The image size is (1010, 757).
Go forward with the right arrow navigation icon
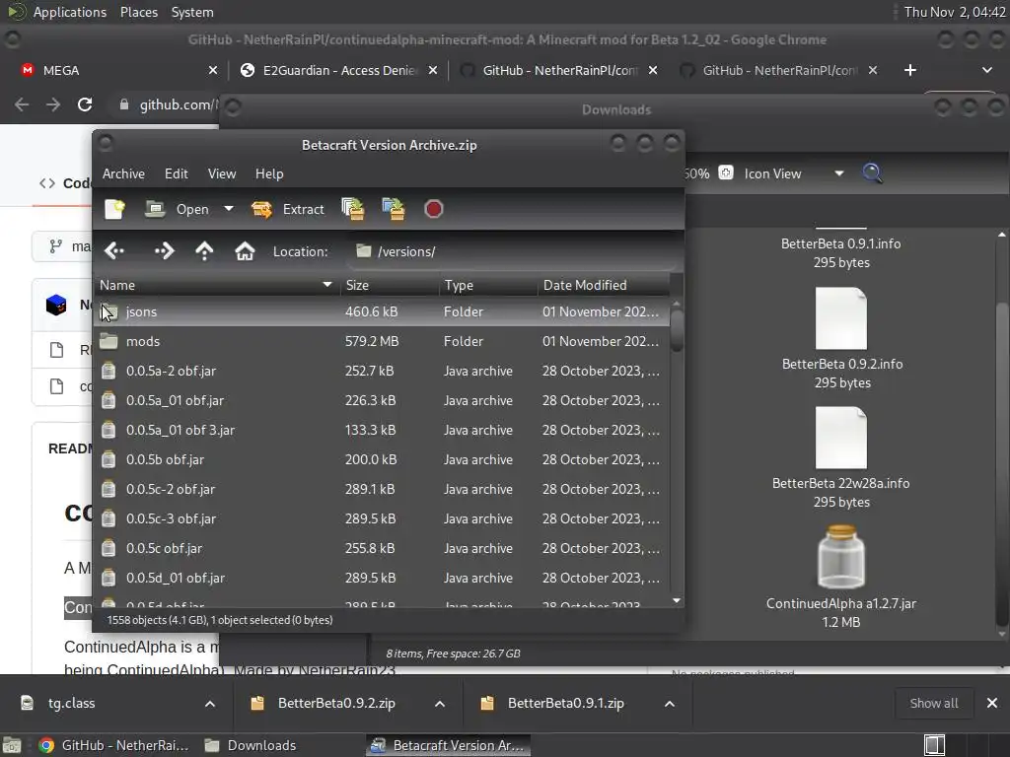(x=165, y=251)
